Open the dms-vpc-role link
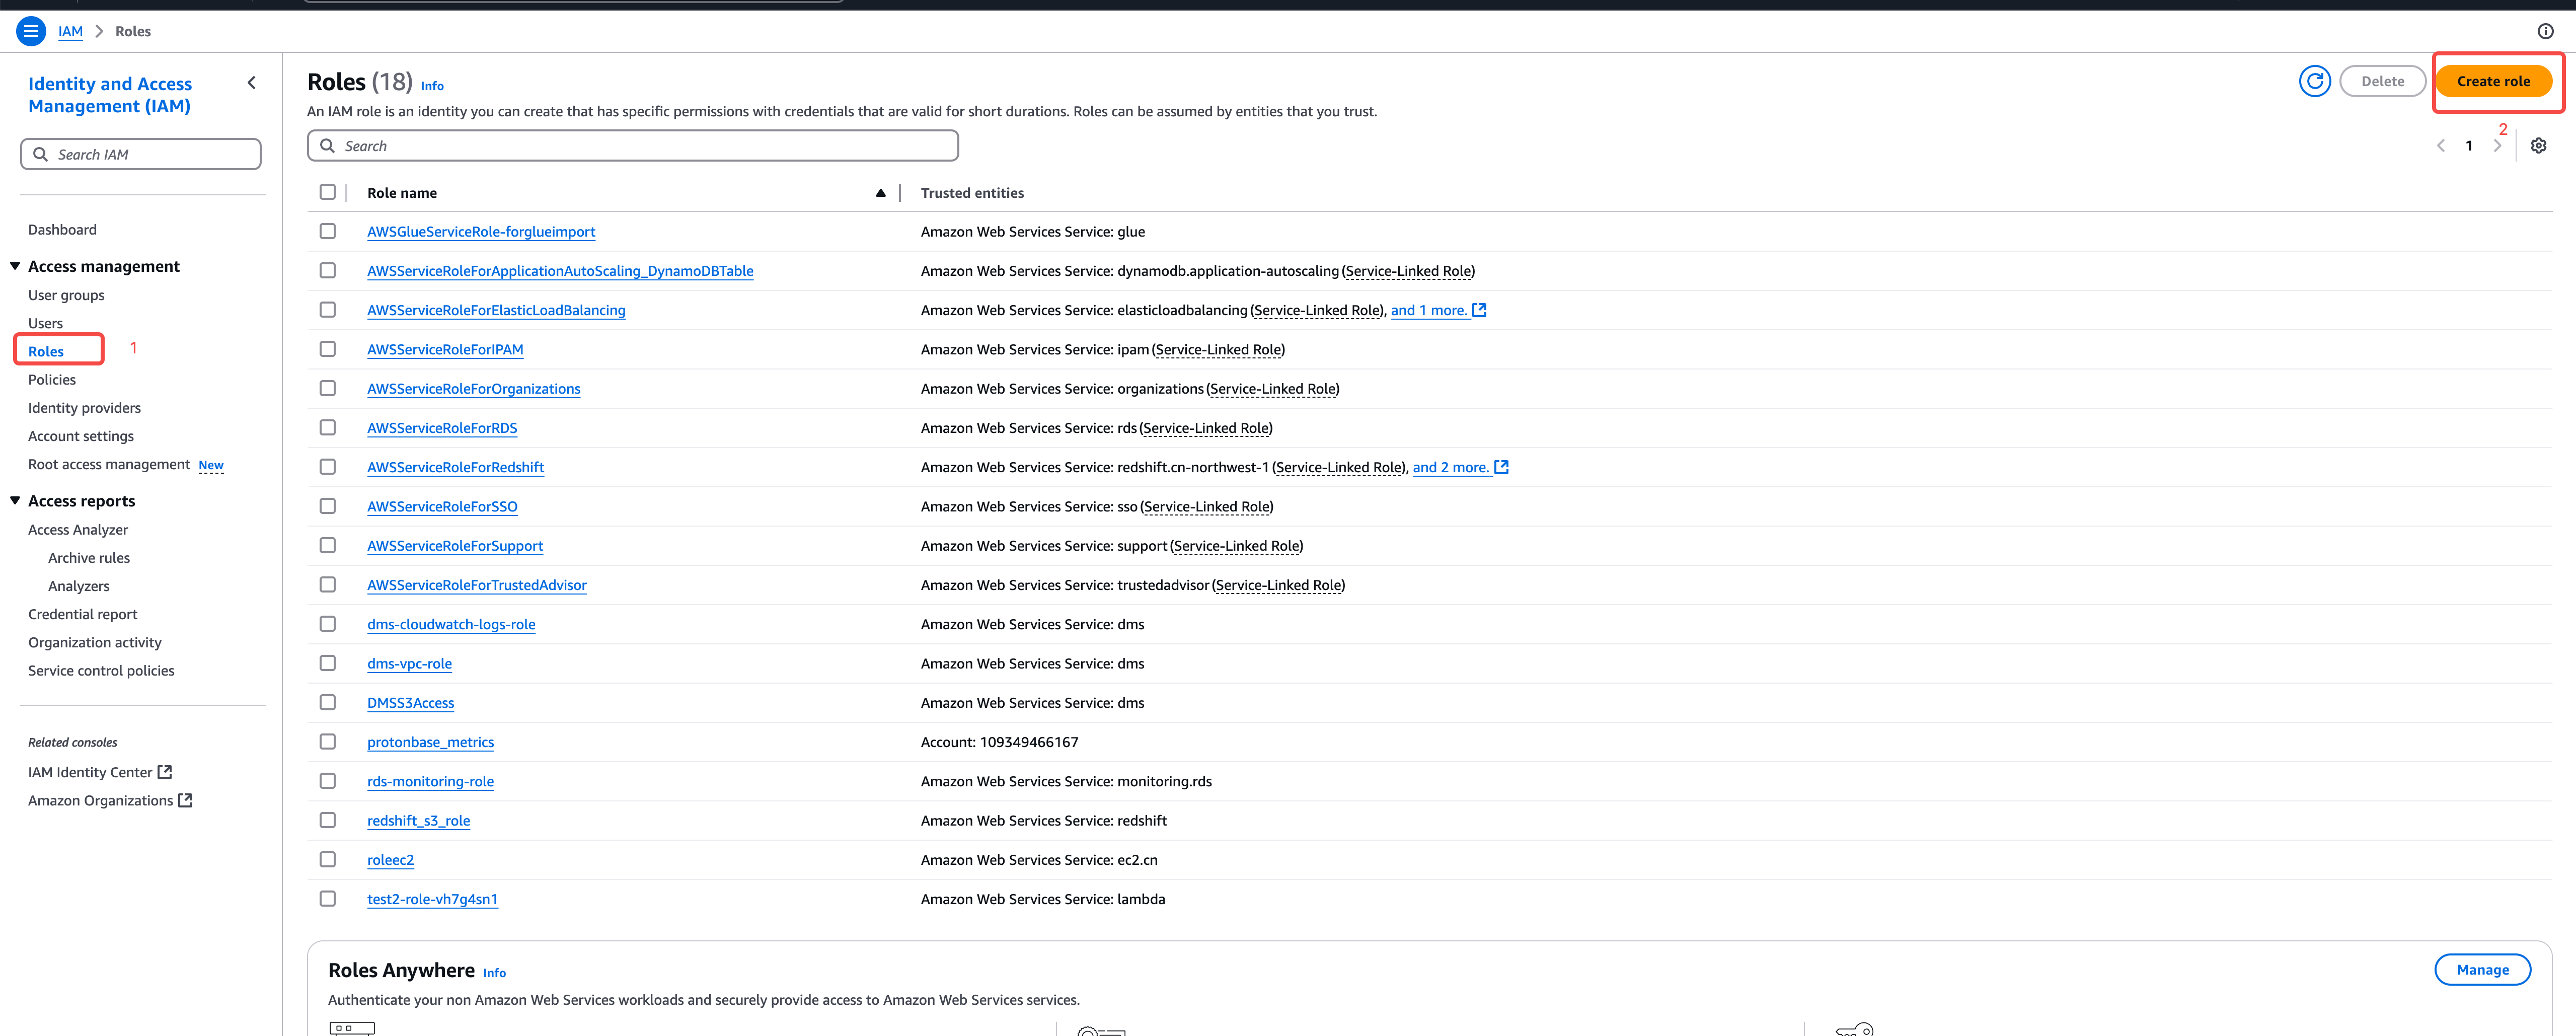 tap(409, 663)
